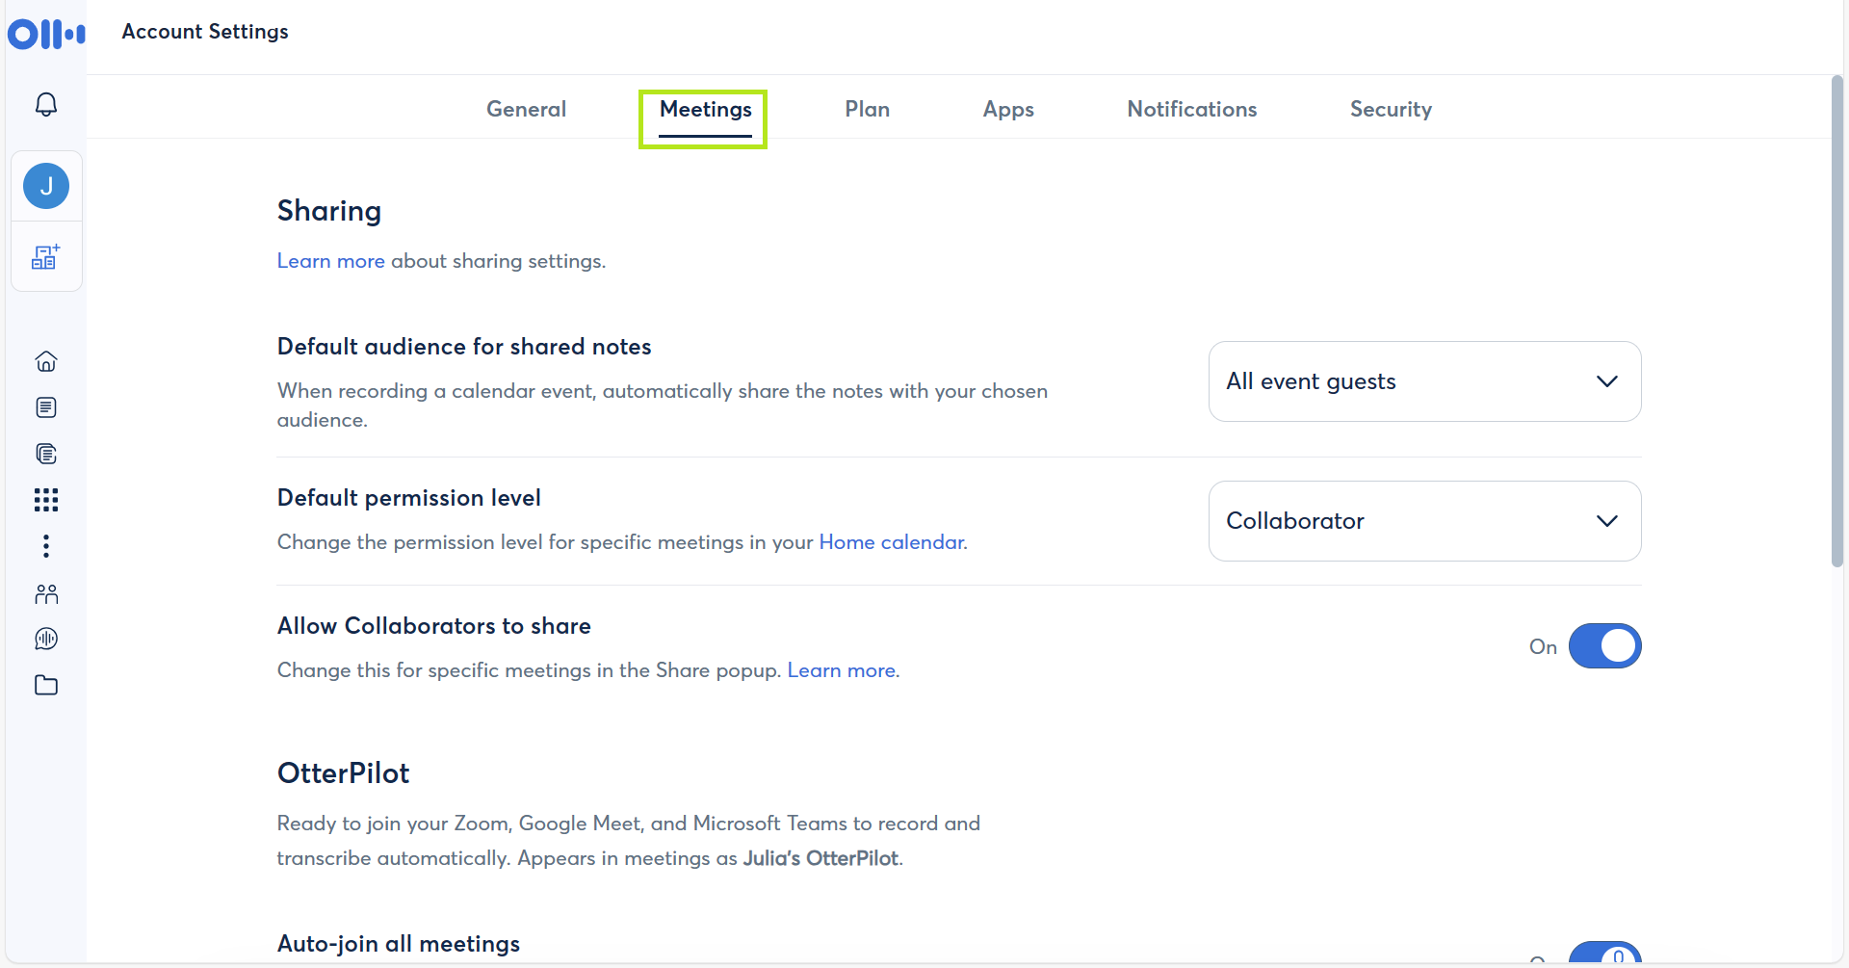Click the create workspace icon

(x=46, y=257)
